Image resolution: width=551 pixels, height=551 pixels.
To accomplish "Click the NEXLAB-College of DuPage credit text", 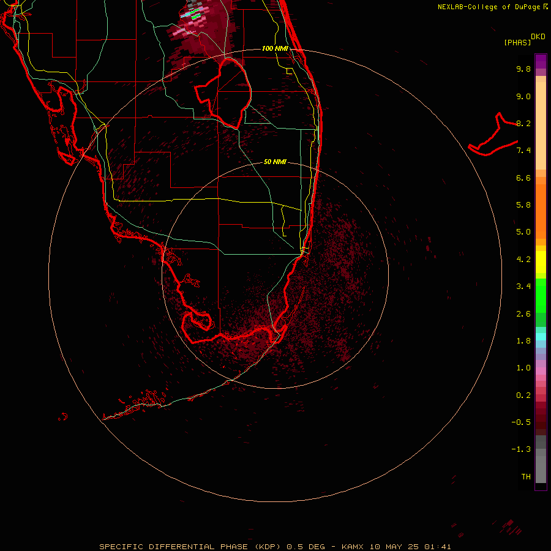I will pyautogui.click(x=492, y=7).
